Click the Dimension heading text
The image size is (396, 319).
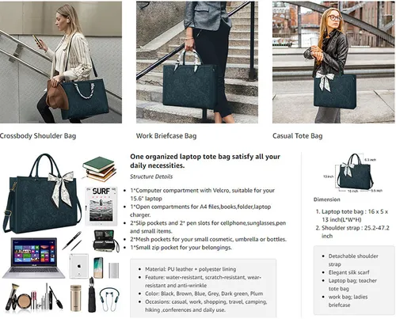[327, 199]
